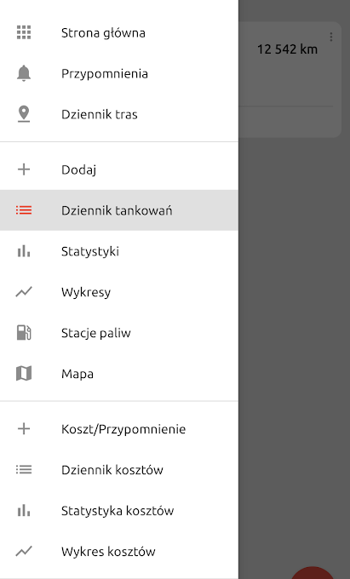Click the red list icon for Dziennik tankowań

(x=24, y=210)
